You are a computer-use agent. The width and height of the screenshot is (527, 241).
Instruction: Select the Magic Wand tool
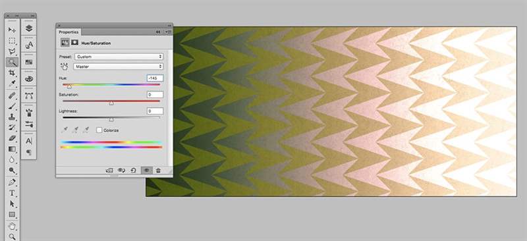(12, 62)
